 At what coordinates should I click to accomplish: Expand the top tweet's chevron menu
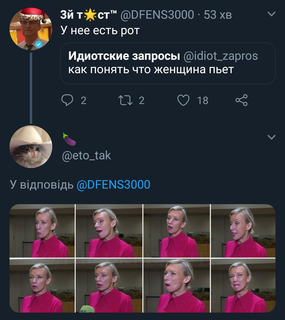[x=272, y=14]
